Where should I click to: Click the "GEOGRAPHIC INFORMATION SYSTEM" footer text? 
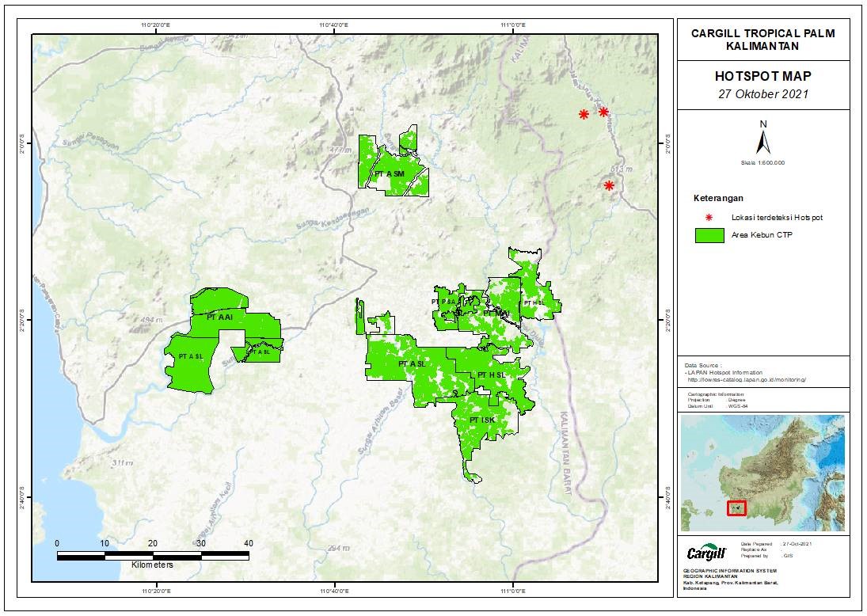[x=731, y=571]
